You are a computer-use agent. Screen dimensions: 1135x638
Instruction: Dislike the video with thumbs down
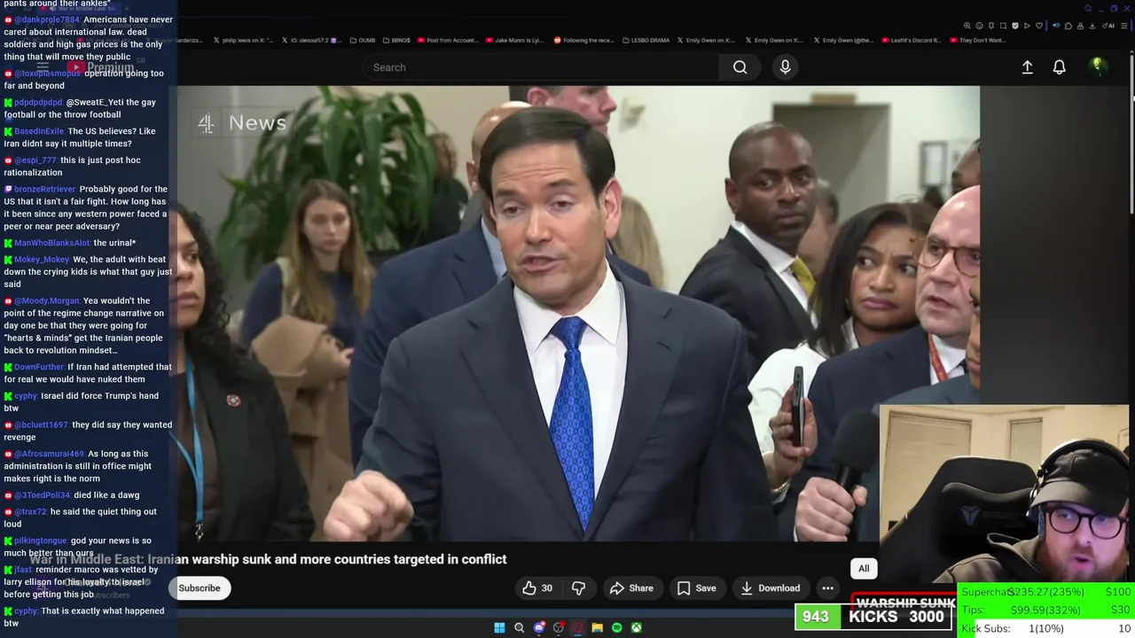pyautogui.click(x=578, y=588)
